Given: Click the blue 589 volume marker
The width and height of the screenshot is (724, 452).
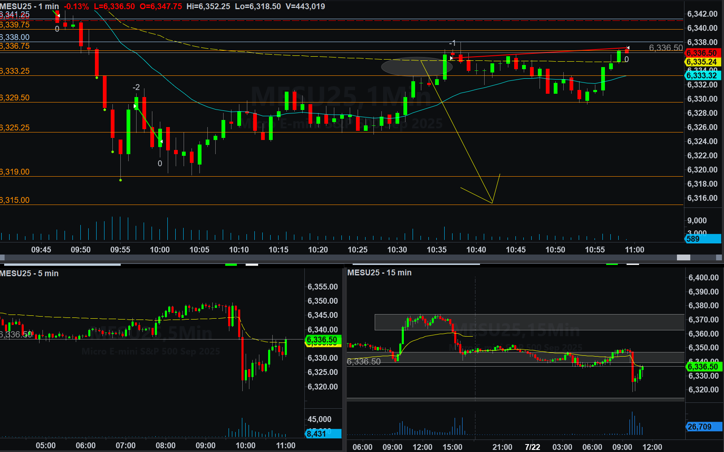Looking at the screenshot, I should pyautogui.click(x=702, y=239).
